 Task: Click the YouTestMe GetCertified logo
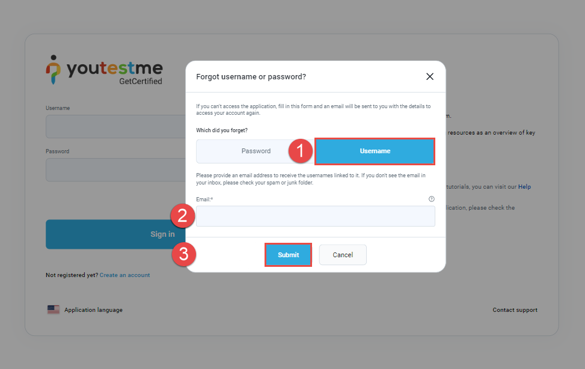(x=105, y=72)
